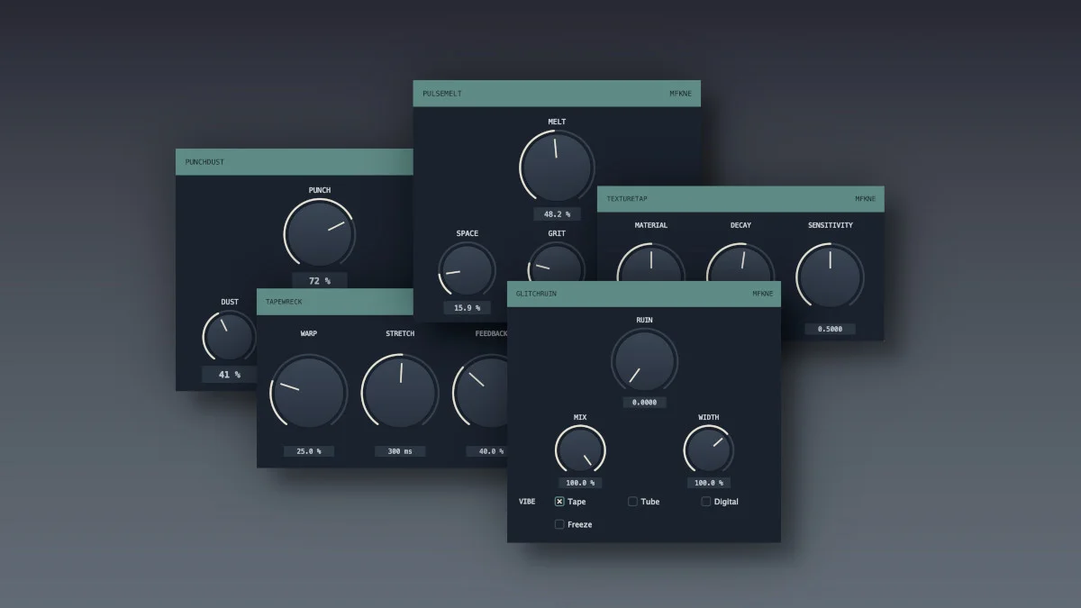Click the Punch value field 72 %
The width and height of the screenshot is (1081, 608).
pos(319,281)
